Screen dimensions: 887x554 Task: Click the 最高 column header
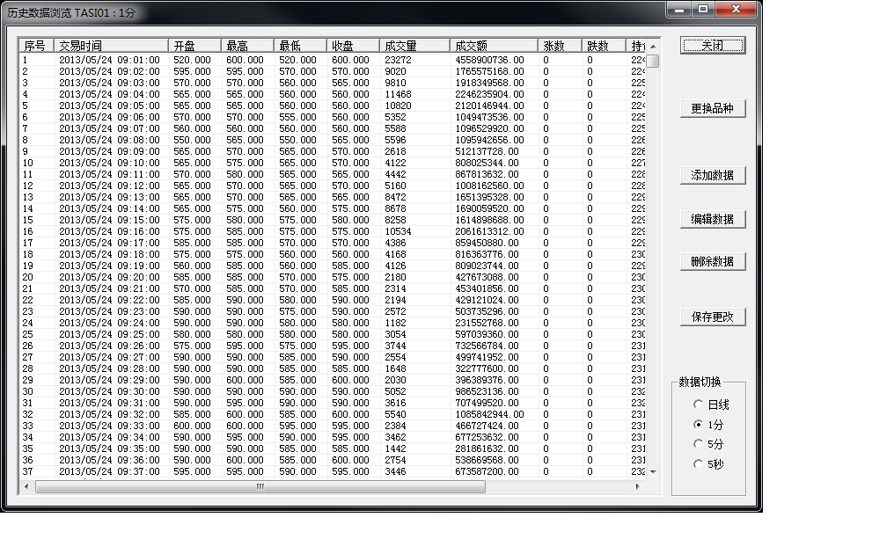point(247,46)
